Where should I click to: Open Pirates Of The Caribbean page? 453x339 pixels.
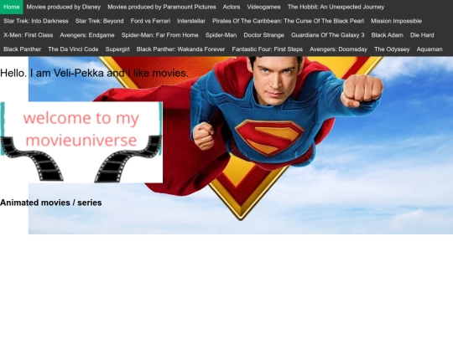click(x=288, y=21)
